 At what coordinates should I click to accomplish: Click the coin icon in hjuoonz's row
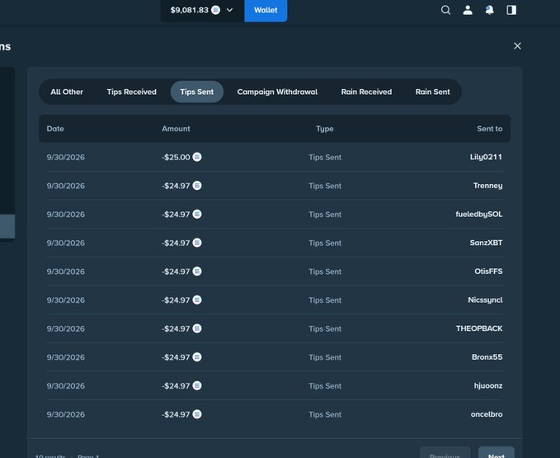(x=197, y=385)
